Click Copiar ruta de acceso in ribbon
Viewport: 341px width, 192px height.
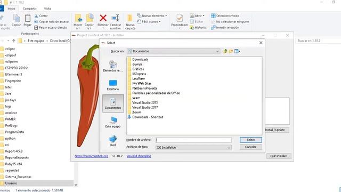[x=51, y=21]
